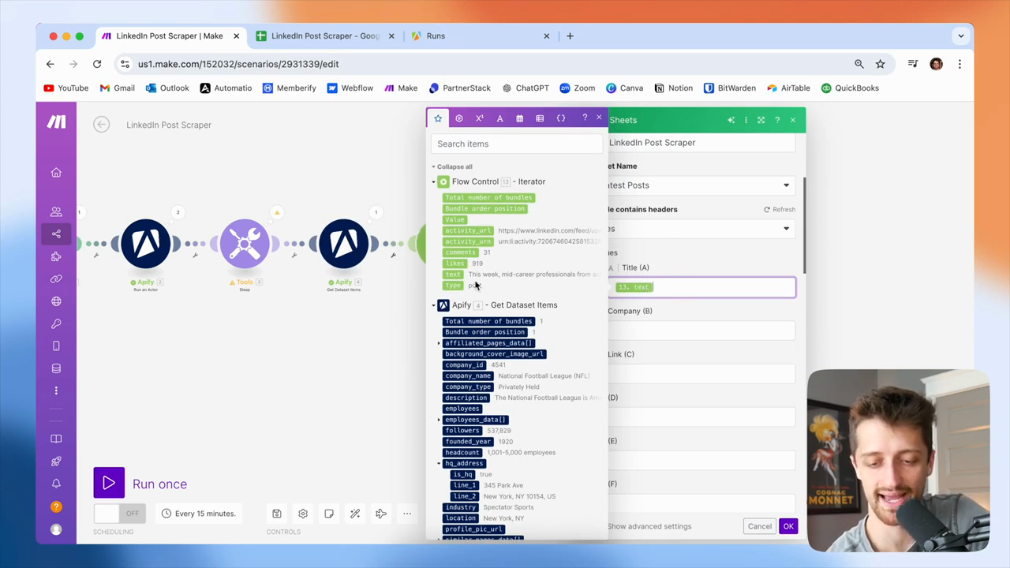Focus the Search items field
Image resolution: width=1010 pixels, height=568 pixels.
point(517,144)
